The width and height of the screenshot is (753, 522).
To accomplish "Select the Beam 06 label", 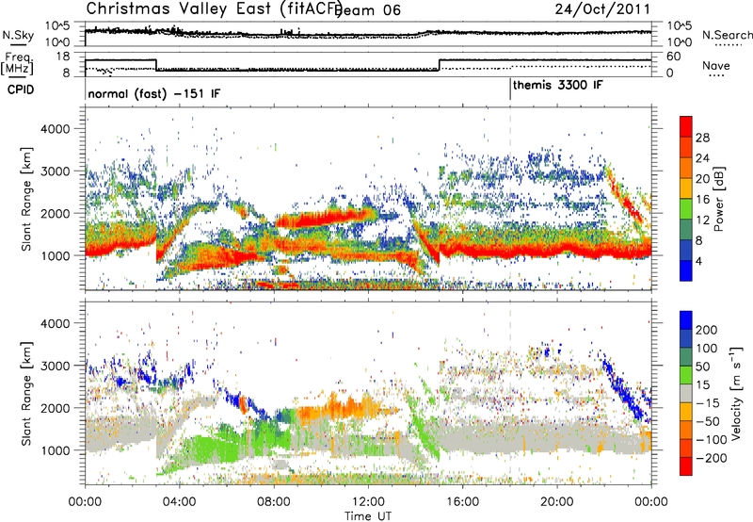I will click(368, 10).
